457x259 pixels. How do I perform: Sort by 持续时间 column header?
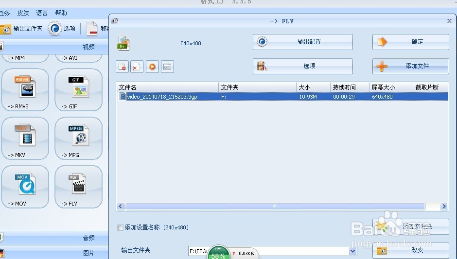coord(350,87)
